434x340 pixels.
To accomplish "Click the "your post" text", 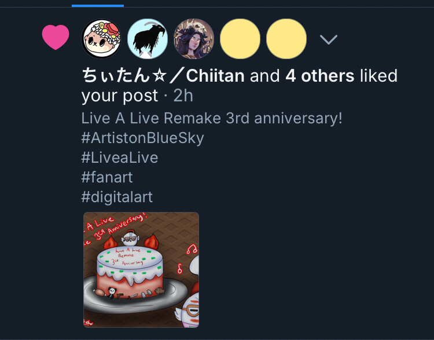I will click(x=120, y=96).
